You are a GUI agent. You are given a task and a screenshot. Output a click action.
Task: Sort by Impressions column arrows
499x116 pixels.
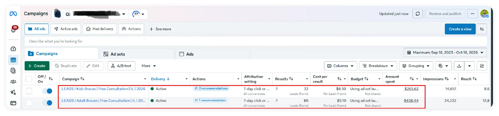click(x=447, y=79)
